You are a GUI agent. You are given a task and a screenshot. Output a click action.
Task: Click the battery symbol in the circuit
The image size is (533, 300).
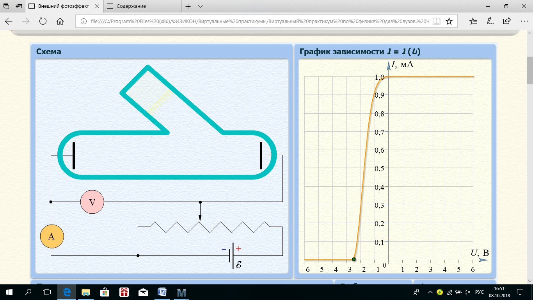click(232, 255)
